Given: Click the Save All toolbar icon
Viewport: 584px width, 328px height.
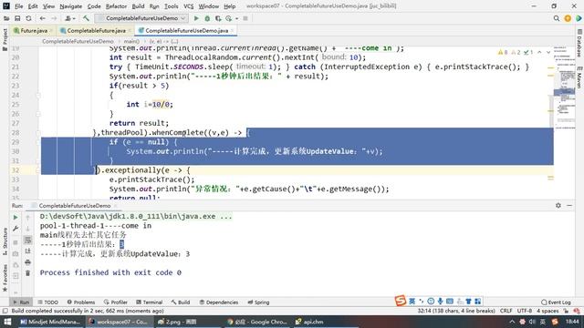Looking at the screenshot, I should pyautogui.click(x=17, y=18).
